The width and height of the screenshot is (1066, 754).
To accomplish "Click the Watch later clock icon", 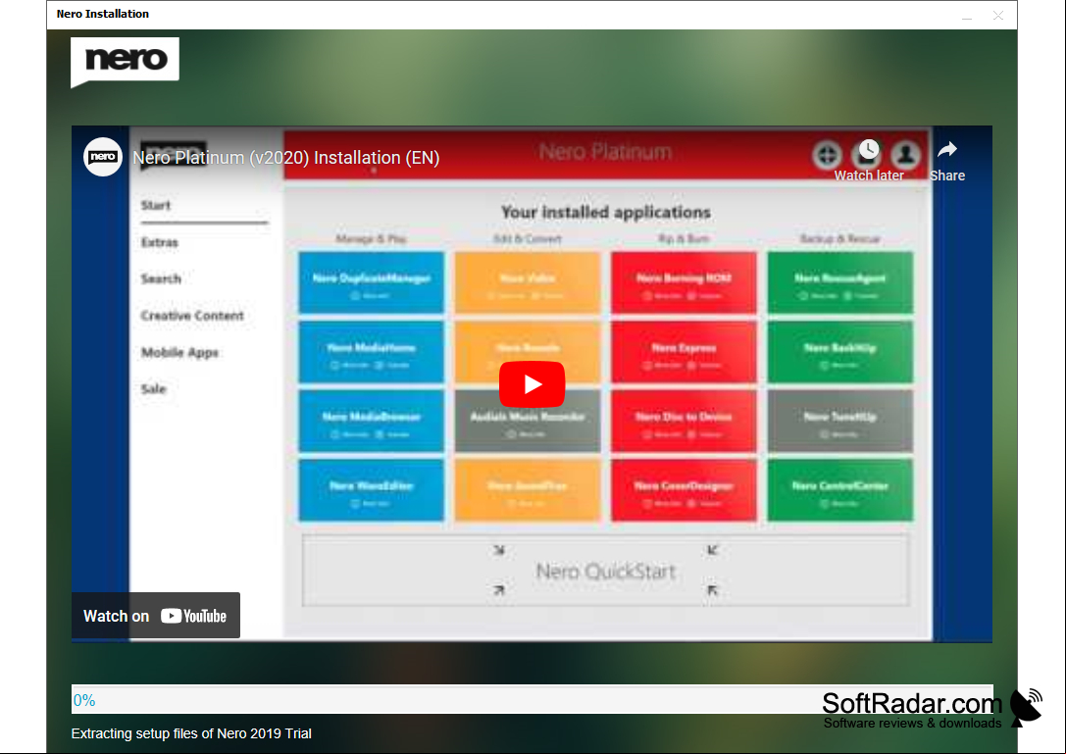I will (x=868, y=150).
